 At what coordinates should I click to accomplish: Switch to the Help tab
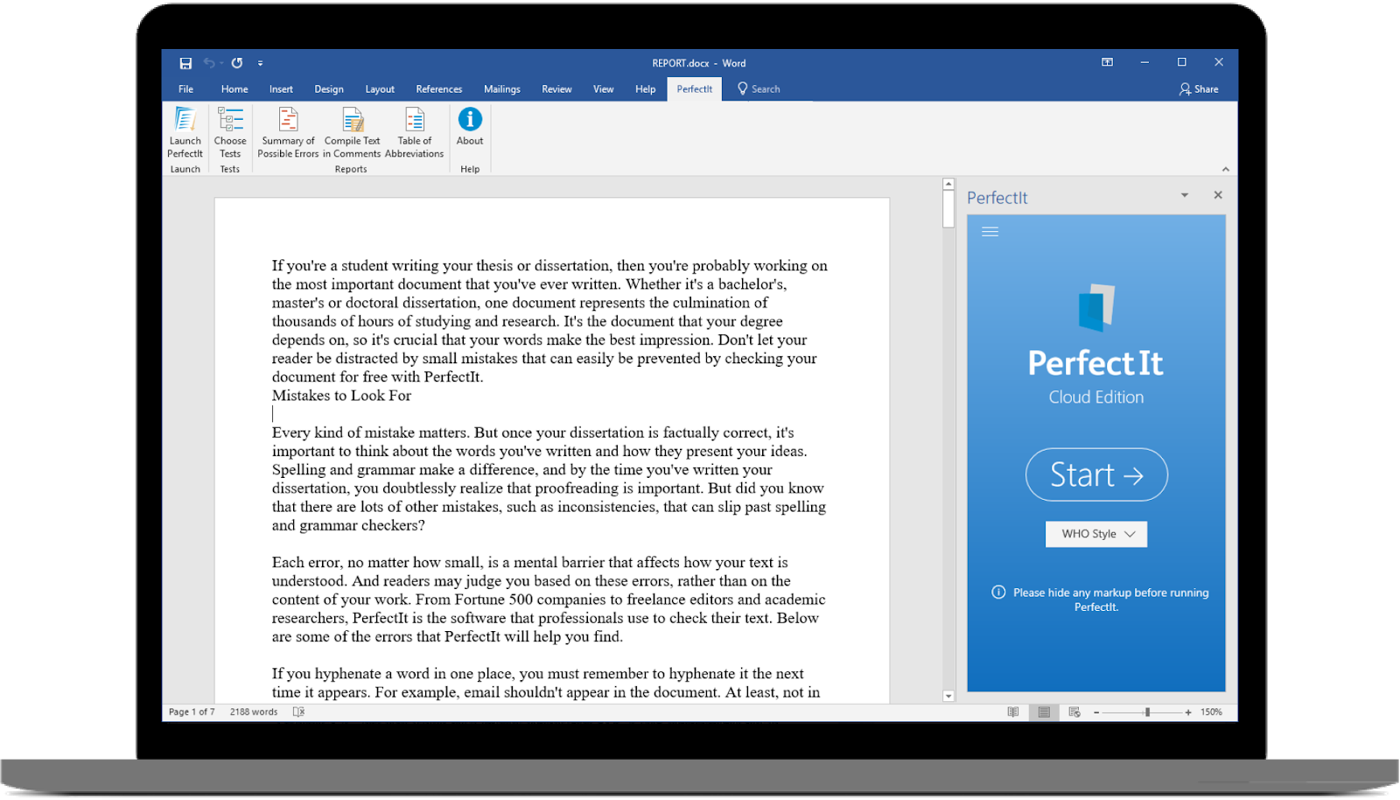click(x=646, y=89)
